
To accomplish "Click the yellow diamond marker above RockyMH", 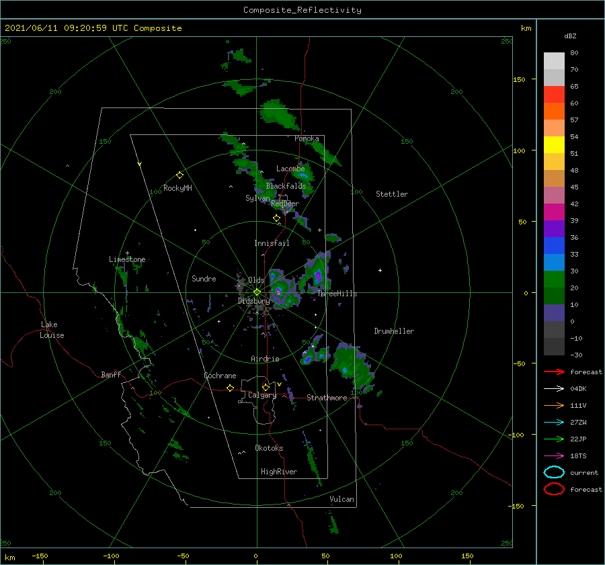I will click(x=179, y=175).
